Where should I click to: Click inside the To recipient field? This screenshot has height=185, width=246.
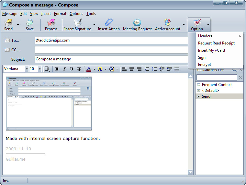pyautogui.click(x=111, y=41)
